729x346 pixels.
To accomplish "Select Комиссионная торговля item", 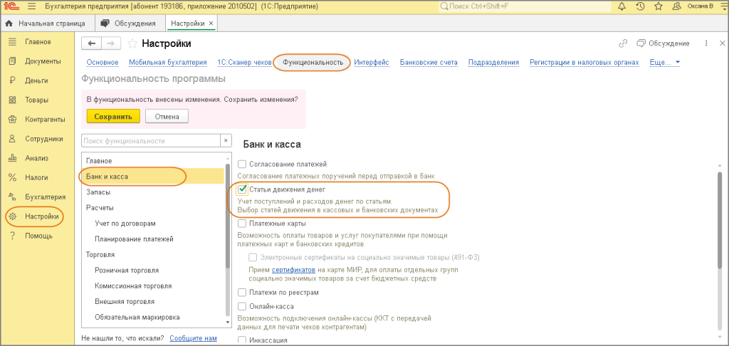I will (x=152, y=286).
